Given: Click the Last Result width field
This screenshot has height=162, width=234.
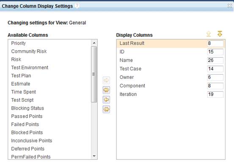Looking at the screenshot, I should 215,43.
